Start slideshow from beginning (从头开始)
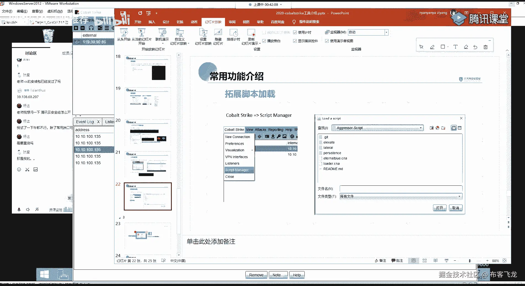This screenshot has width=525, height=286. click(x=124, y=35)
